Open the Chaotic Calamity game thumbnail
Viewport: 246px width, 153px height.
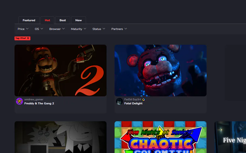160,137
